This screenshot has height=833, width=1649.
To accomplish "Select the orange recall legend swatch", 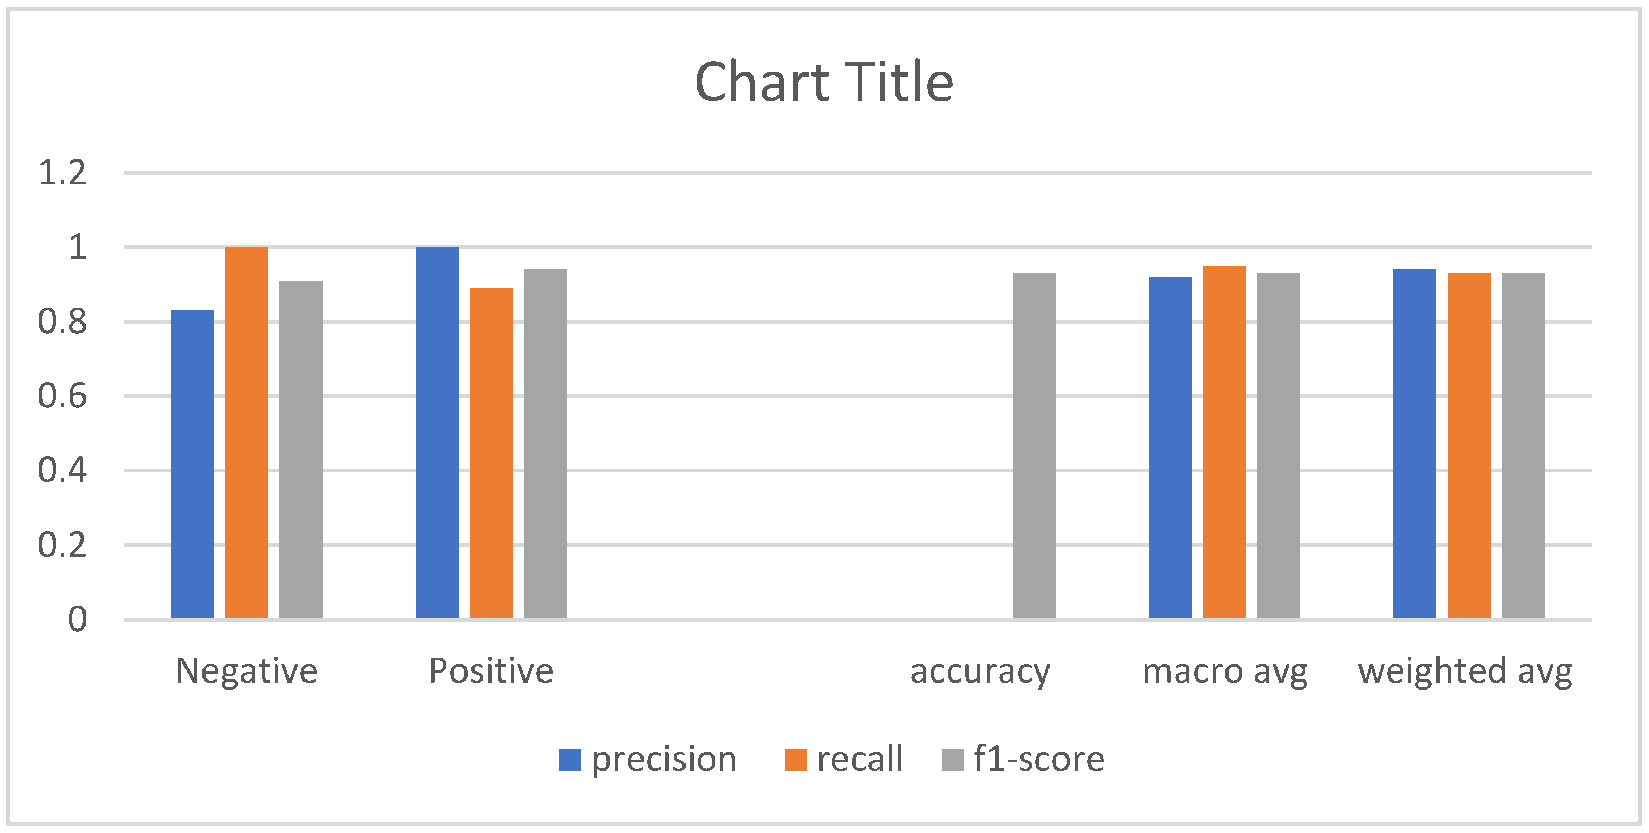I will (x=796, y=760).
